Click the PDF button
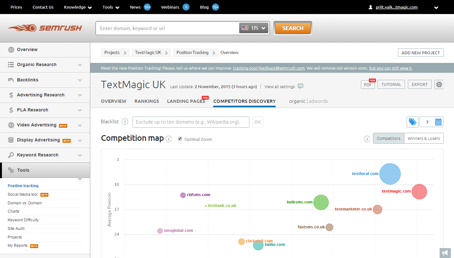 pyautogui.click(x=368, y=85)
